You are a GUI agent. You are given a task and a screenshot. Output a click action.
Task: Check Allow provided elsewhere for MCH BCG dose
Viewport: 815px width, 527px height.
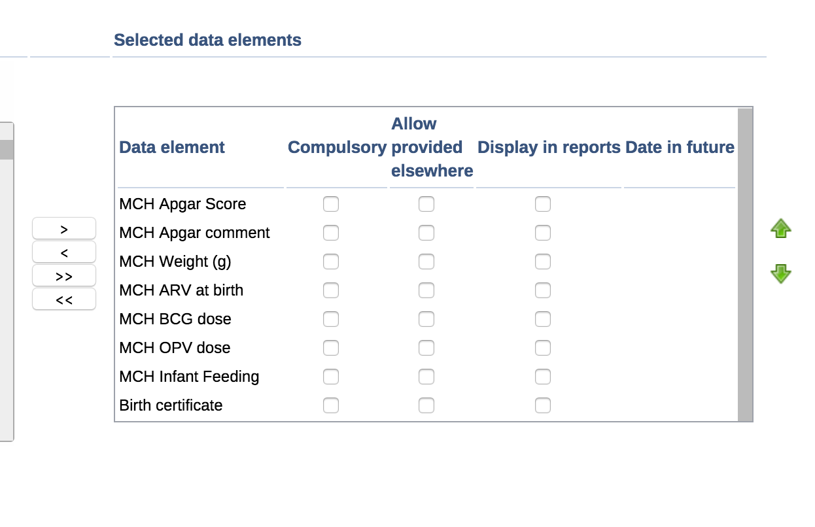coord(426,320)
